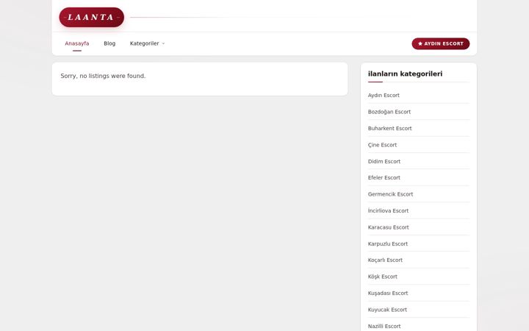Open the Bozdoğan Escort category link
Viewport: 529px width, 331px height.
[389, 112]
